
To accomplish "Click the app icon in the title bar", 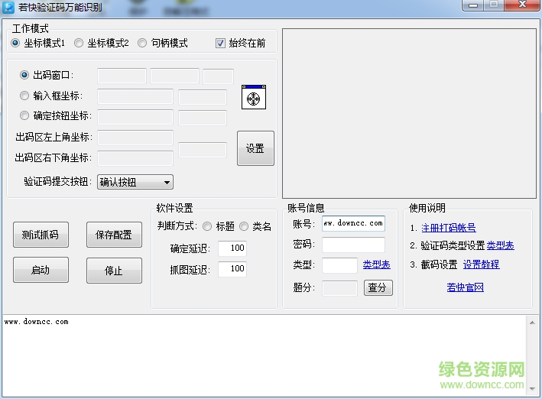I will [x=8, y=7].
